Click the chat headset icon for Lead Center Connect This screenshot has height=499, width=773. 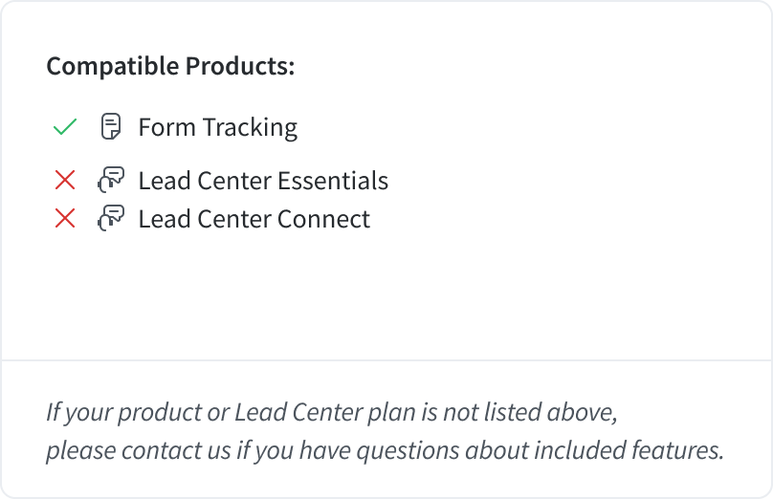click(x=111, y=218)
